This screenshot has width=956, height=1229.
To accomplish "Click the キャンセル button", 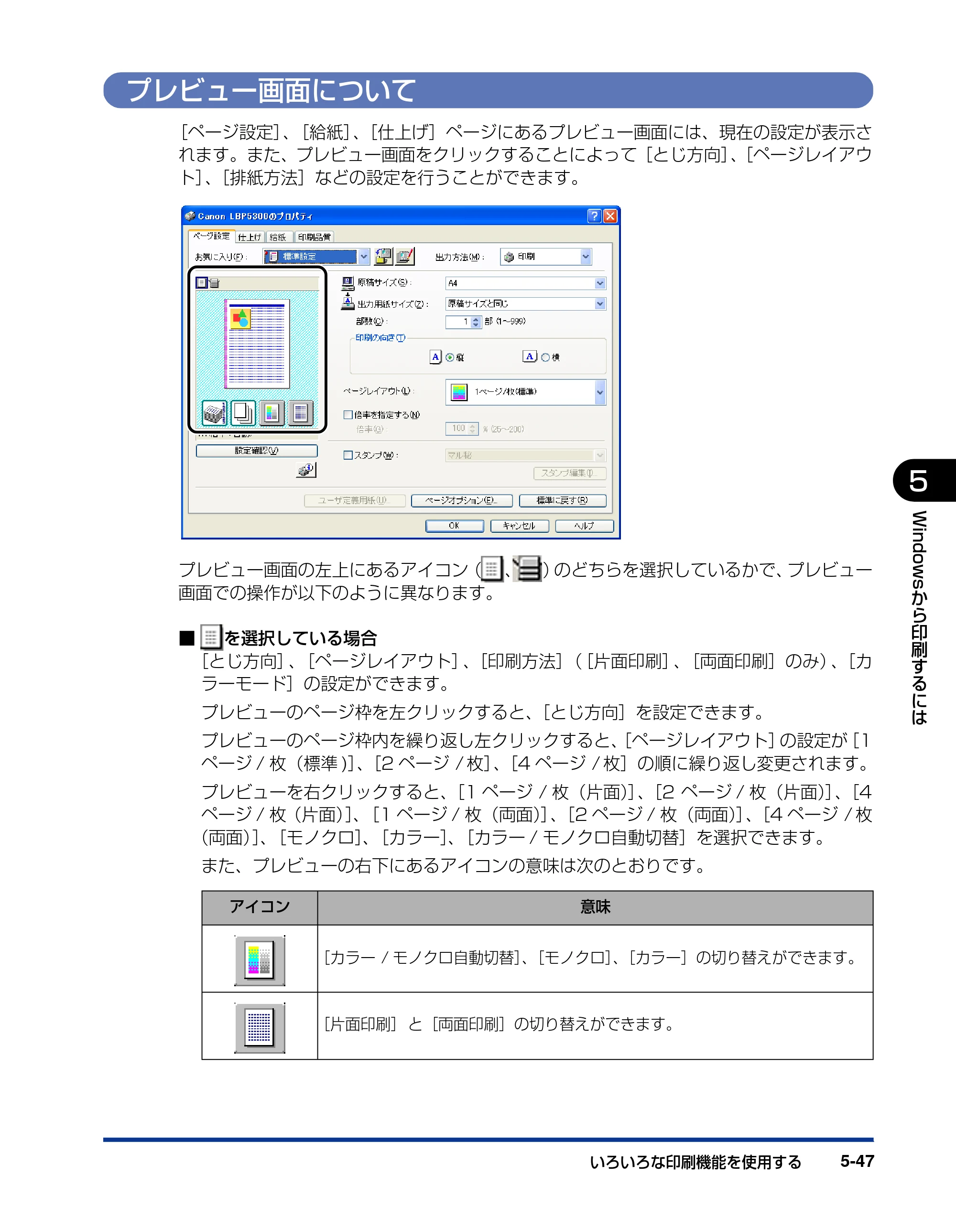I will pos(519,526).
